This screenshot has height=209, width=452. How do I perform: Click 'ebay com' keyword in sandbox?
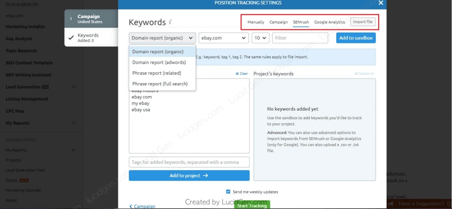(142, 97)
